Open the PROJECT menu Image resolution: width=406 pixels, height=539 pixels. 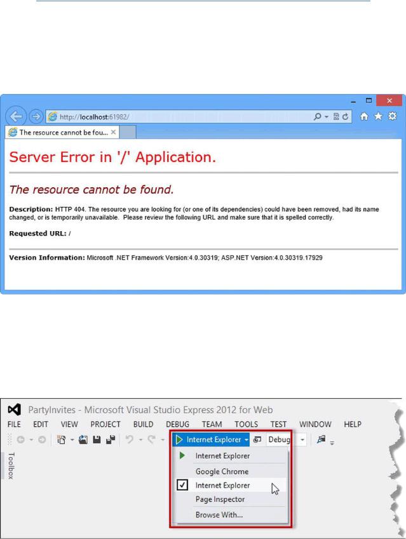pyautogui.click(x=105, y=424)
